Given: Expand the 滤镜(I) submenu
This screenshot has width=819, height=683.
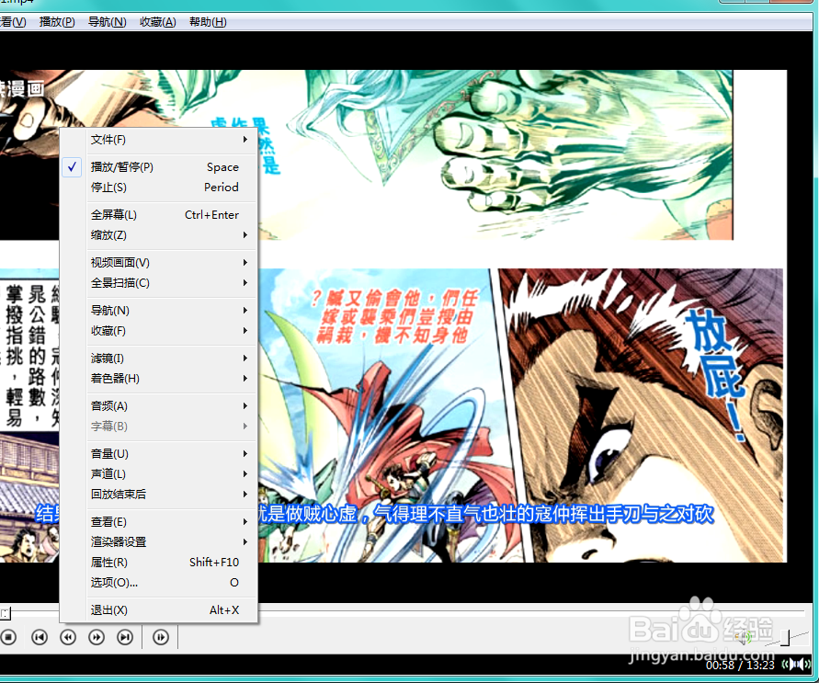Looking at the screenshot, I should point(159,359).
